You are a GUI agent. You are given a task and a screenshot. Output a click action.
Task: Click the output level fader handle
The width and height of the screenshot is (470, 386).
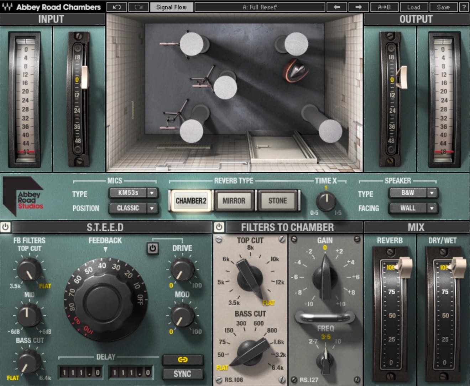pyautogui.click(x=402, y=77)
